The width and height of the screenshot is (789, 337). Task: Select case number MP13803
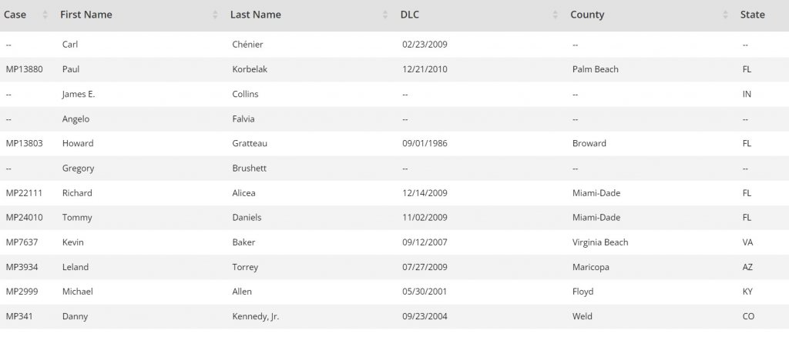point(24,143)
